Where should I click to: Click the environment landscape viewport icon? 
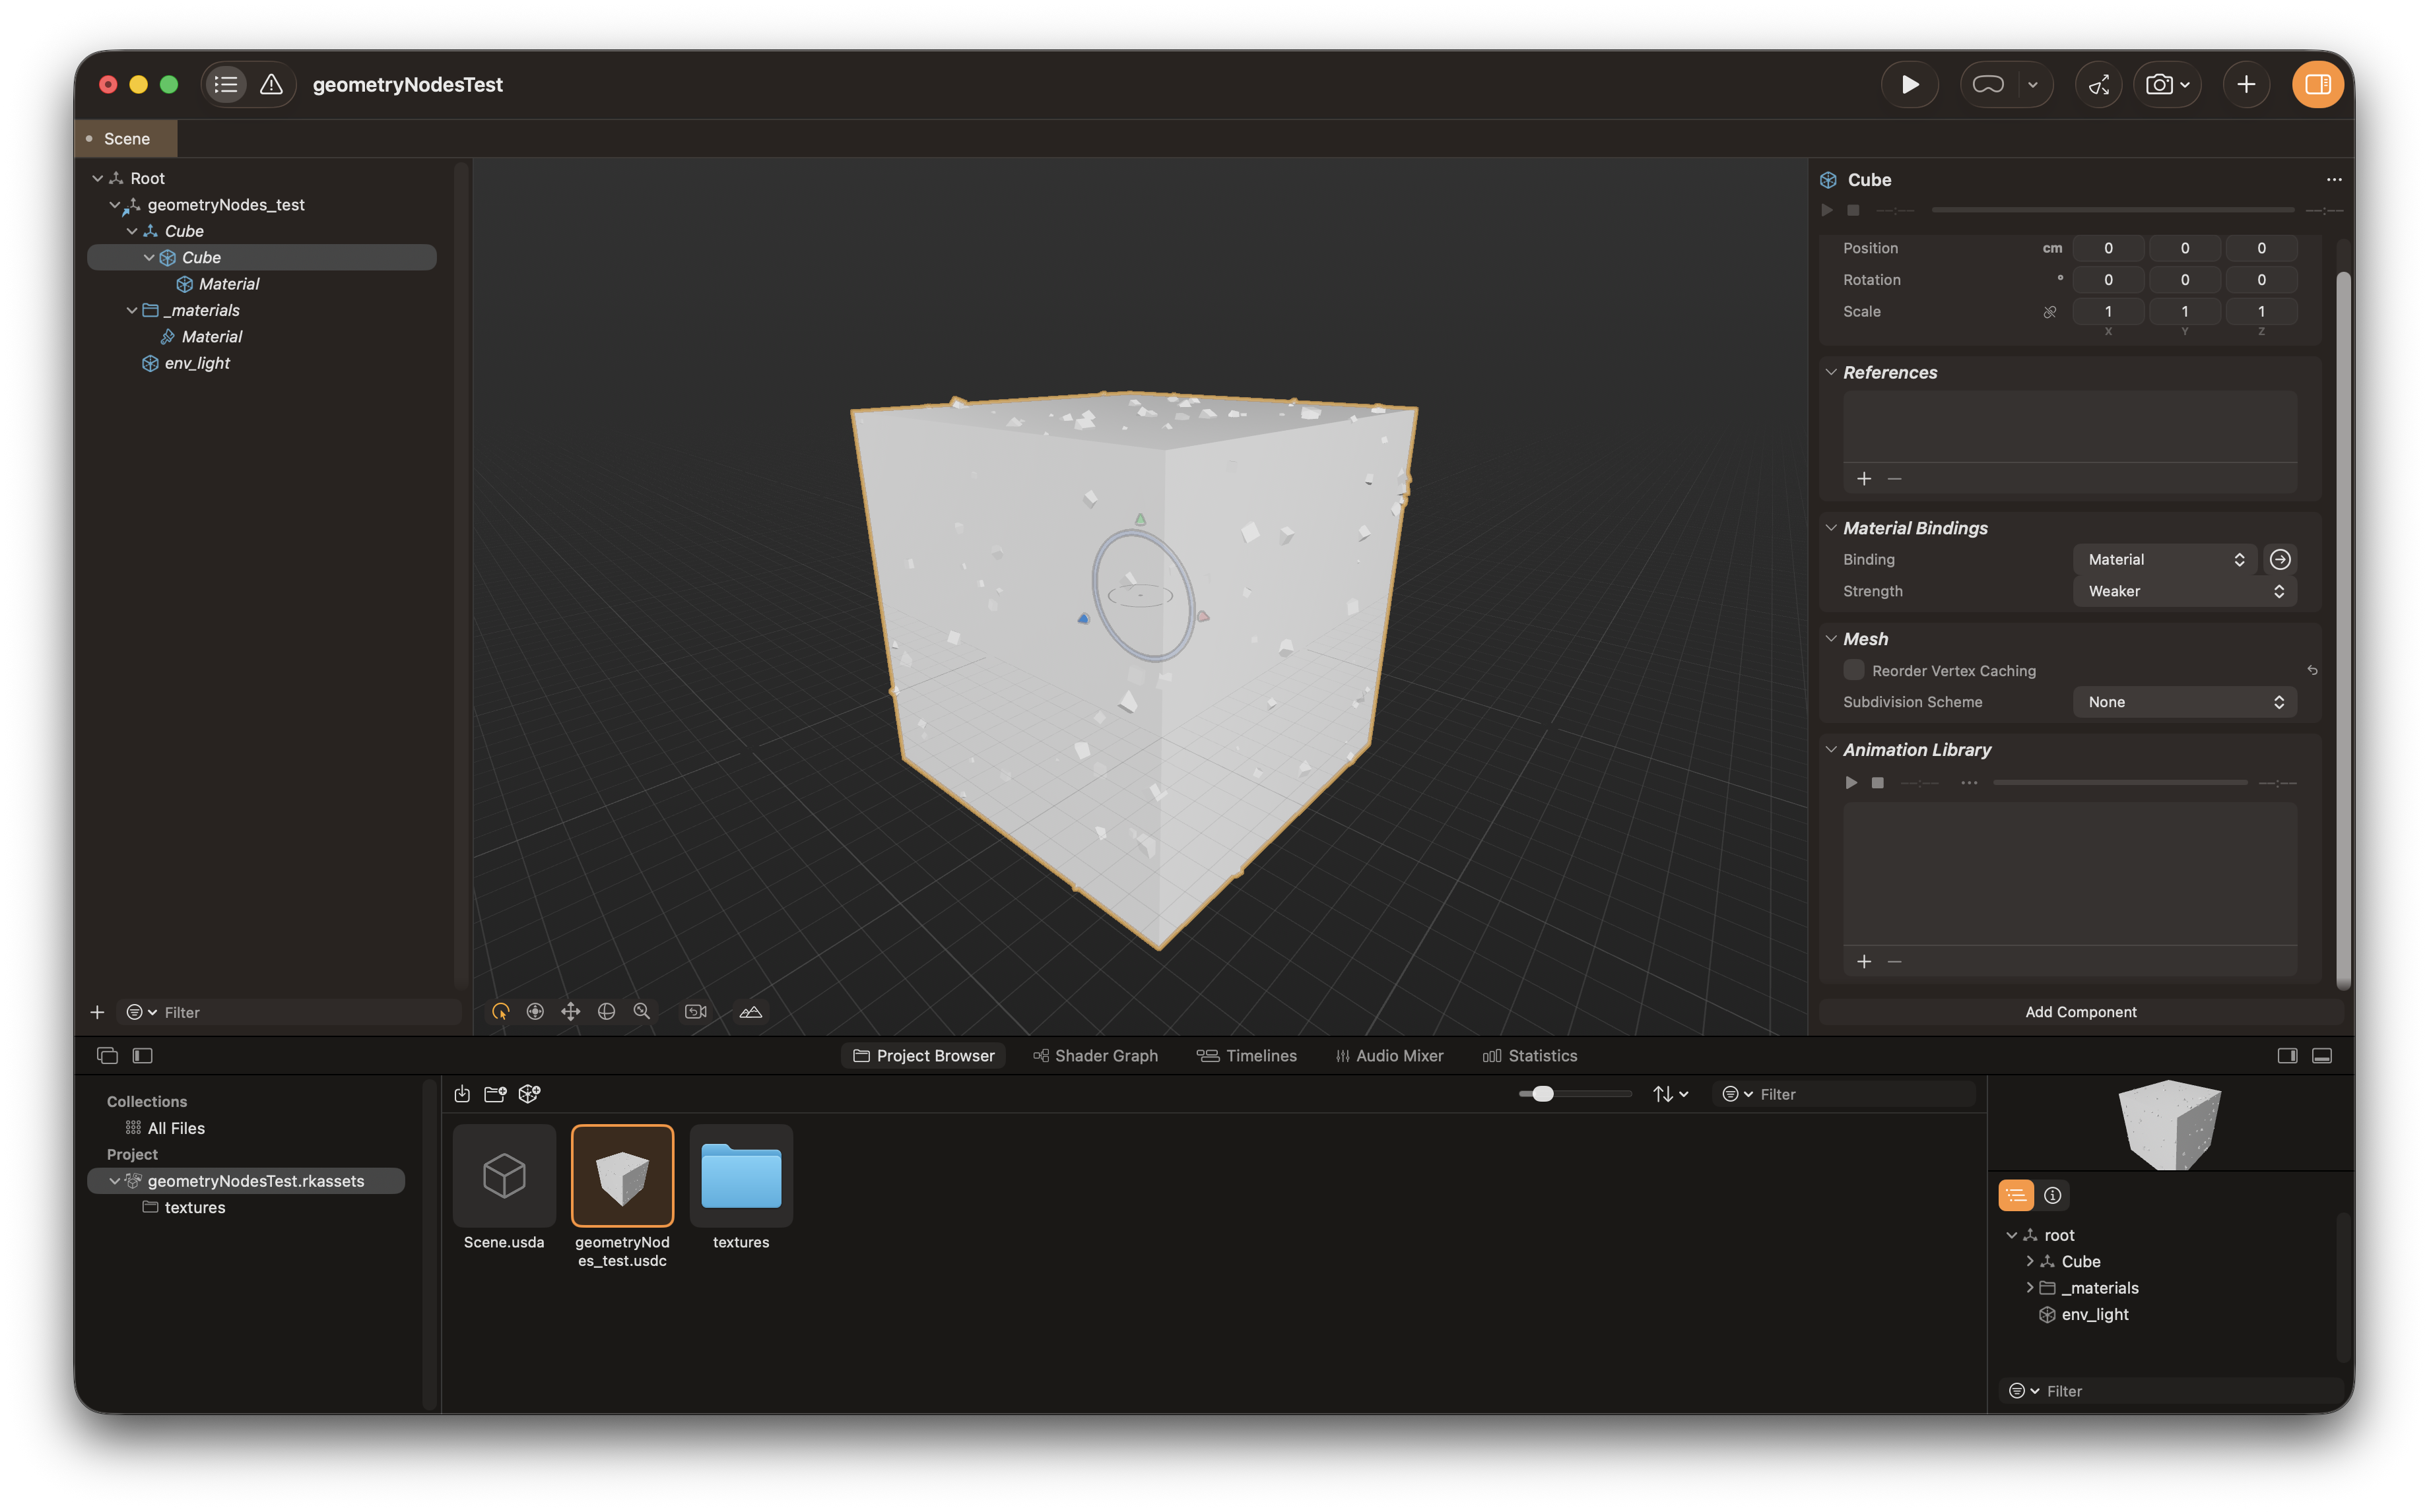click(750, 1012)
